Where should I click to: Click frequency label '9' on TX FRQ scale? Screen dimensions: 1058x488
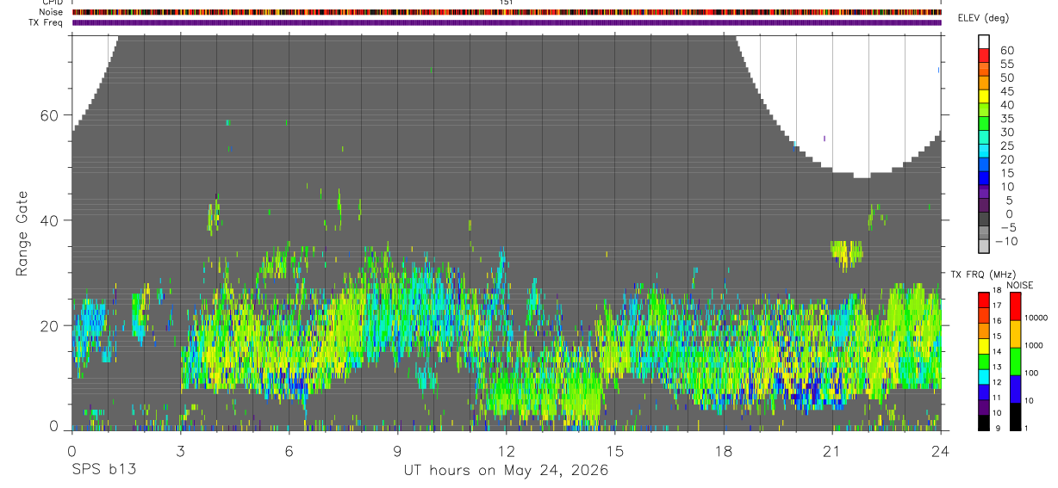996,427
